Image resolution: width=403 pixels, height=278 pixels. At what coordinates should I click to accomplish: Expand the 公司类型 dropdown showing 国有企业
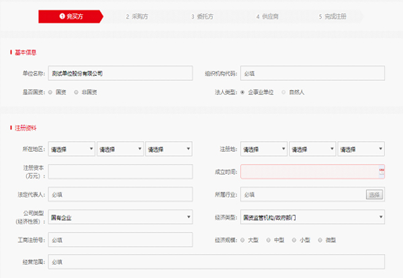click(x=120, y=217)
